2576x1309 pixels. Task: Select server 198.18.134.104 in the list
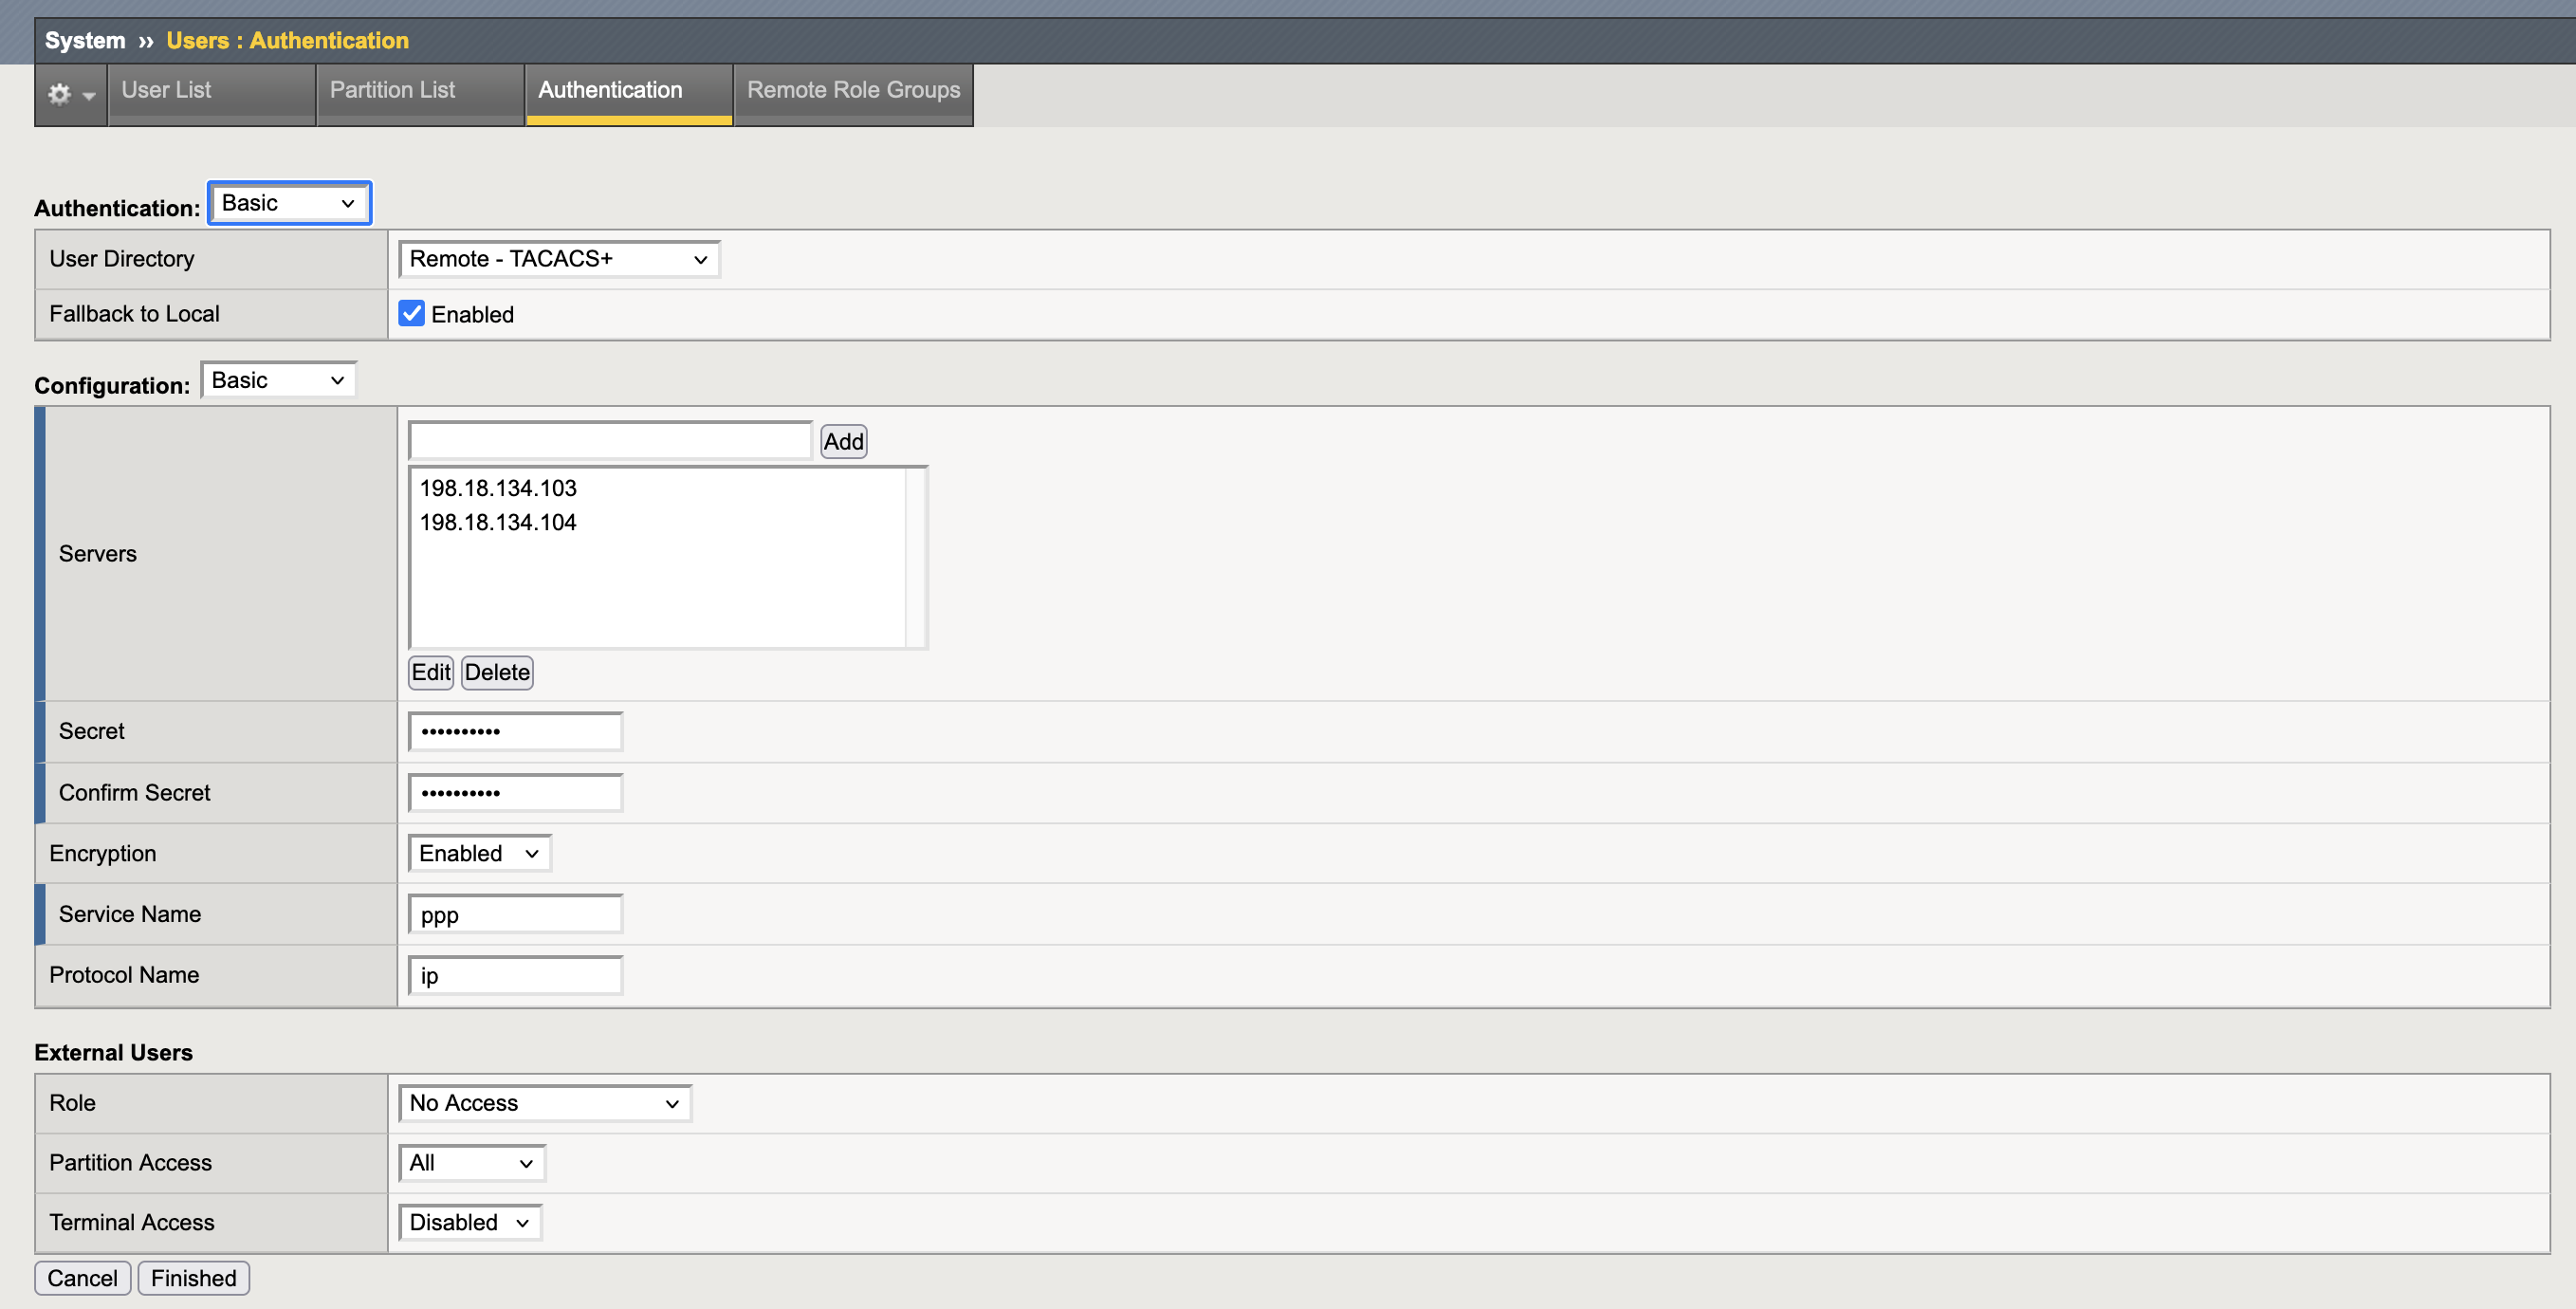[x=498, y=522]
